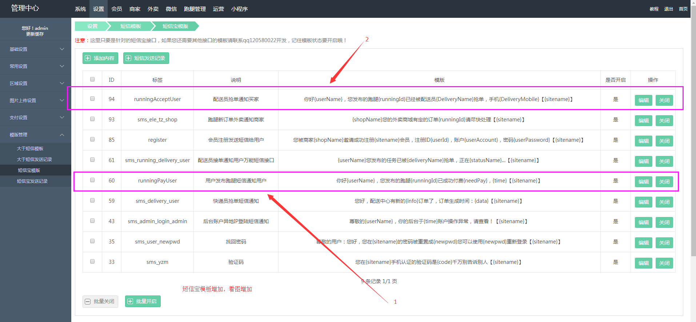This screenshot has height=322, width=696.
Task: Click 添加内容 button
Action: 100,58
